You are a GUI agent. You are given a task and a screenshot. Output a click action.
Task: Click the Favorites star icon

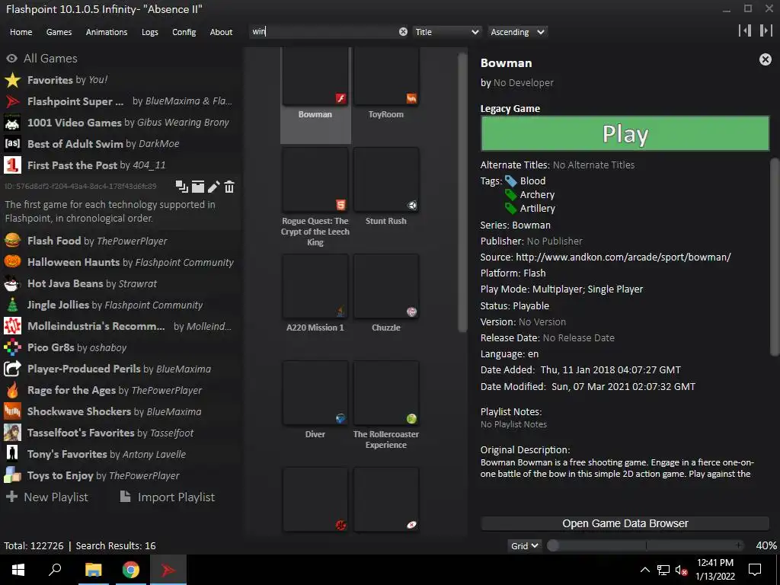click(x=12, y=80)
